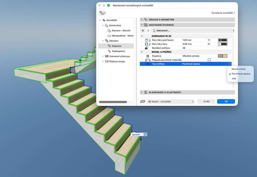Open the Model - schodiště layer dropdown
The width and height of the screenshot is (257, 177).
171,102
